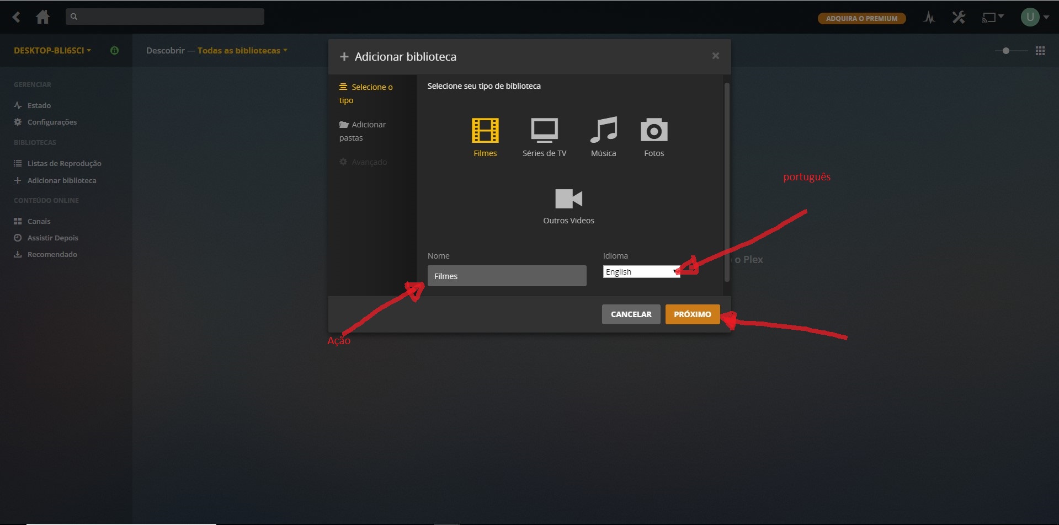Open Assistir Depois in the sidebar
Viewport: 1059px width, 525px height.
click(46, 238)
